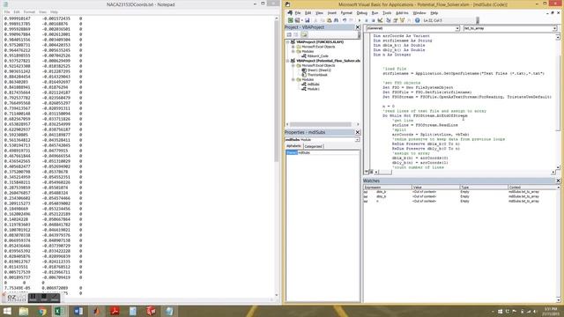The image size is (564, 317).
Task: Click View Code icon in Project panel
Action: (289, 34)
